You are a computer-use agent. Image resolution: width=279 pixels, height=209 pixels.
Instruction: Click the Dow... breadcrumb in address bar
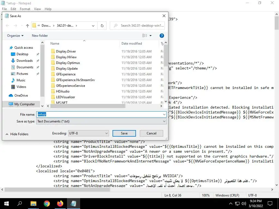[x=46, y=26]
